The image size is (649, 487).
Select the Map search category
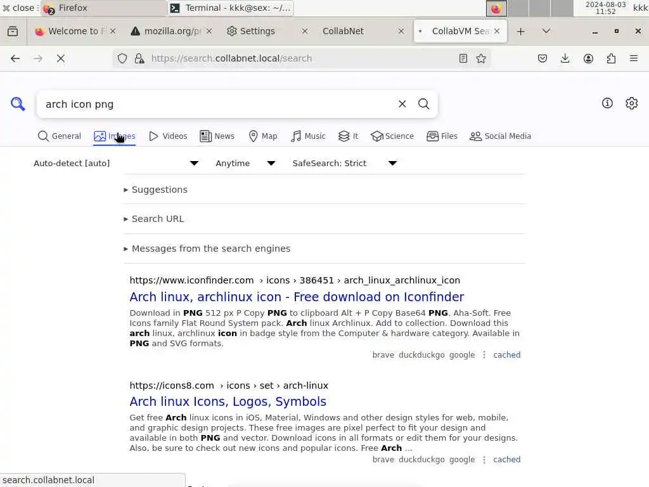(x=263, y=136)
